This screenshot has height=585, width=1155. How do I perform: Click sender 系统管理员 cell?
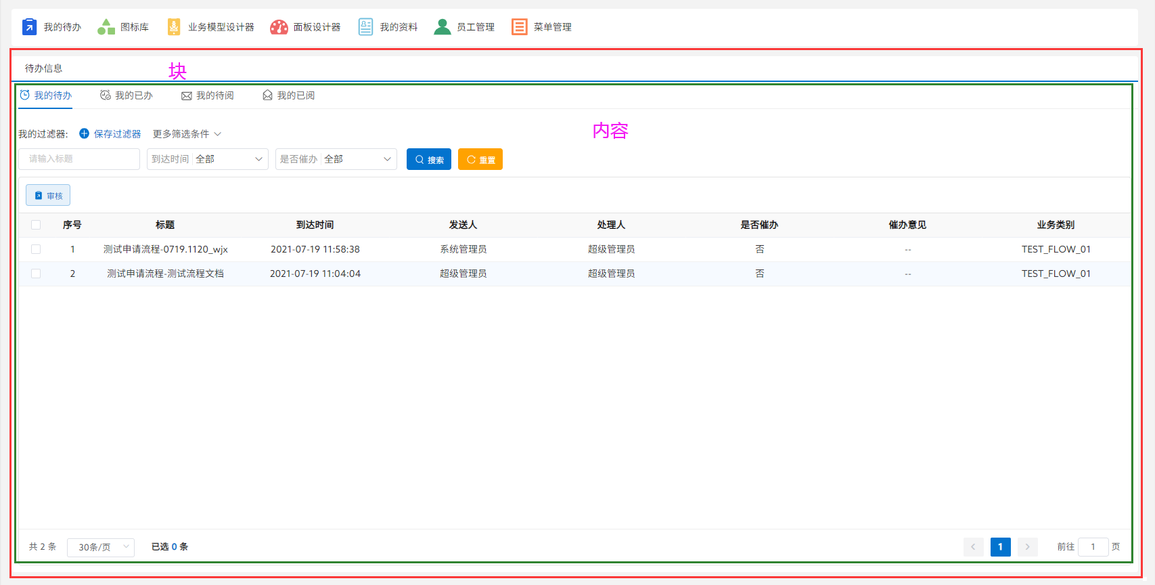coord(463,249)
